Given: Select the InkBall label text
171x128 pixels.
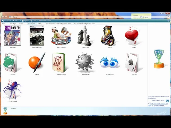Looking at the screenshot, I should (x=37, y=74).
